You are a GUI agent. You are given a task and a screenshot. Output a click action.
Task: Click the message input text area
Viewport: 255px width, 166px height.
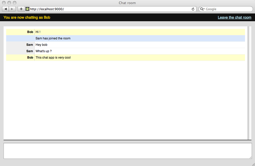tap(127, 151)
